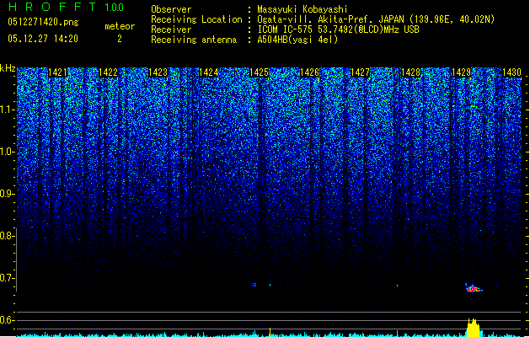Image resolution: width=530 pixels, height=337 pixels.
Task: Click the ICOM IC-575 receiver text
Action: [x=338, y=29]
